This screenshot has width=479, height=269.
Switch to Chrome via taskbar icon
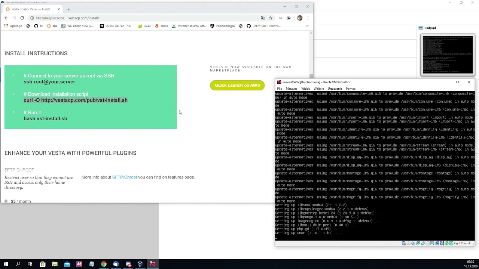(x=104, y=264)
